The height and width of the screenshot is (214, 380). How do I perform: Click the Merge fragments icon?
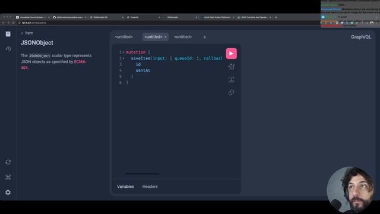(231, 79)
